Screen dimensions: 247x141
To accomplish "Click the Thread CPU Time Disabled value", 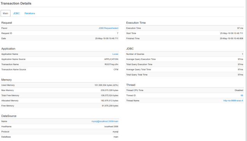I will point(239,90).
